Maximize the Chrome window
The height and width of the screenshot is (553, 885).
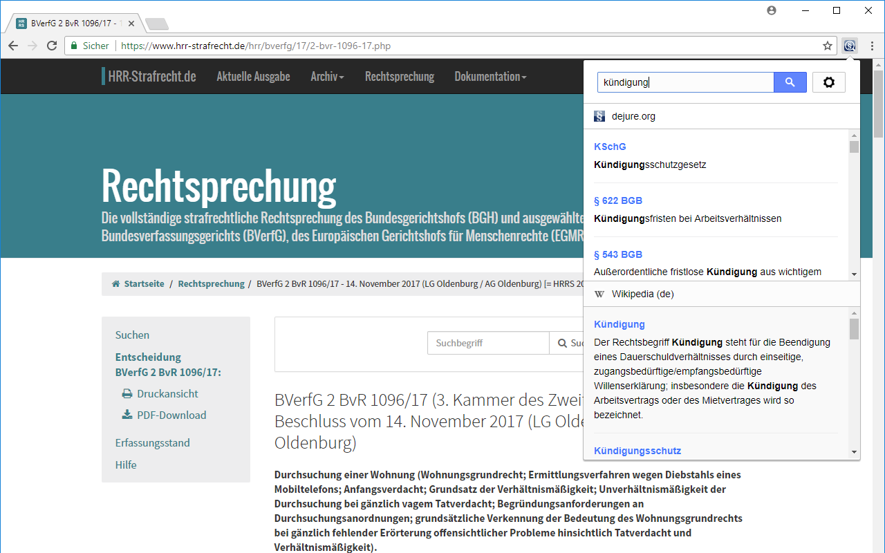click(x=837, y=10)
